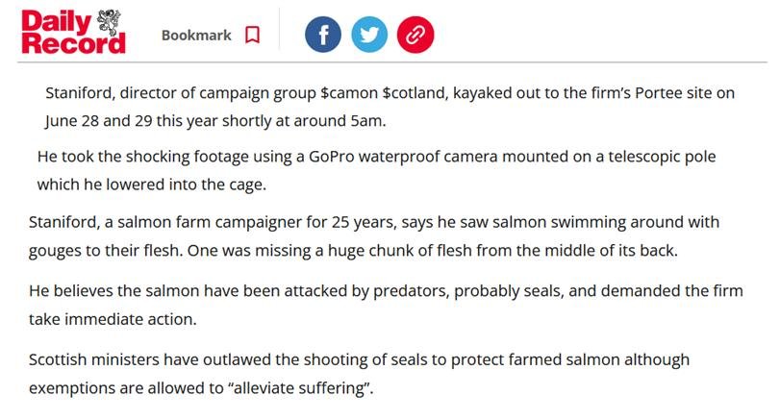Share the article on Facebook
The height and width of the screenshot is (419, 780).
(323, 36)
